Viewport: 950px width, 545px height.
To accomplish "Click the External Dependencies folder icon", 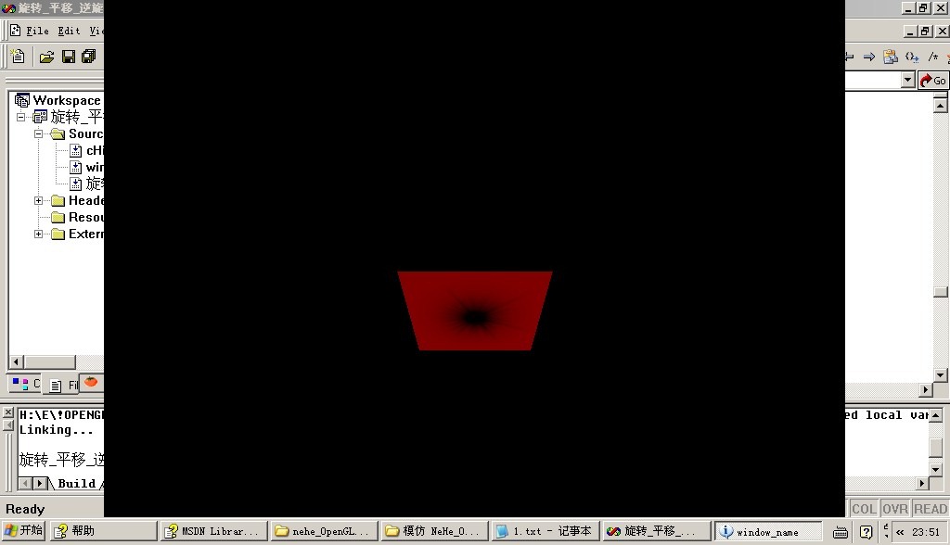I will [58, 234].
